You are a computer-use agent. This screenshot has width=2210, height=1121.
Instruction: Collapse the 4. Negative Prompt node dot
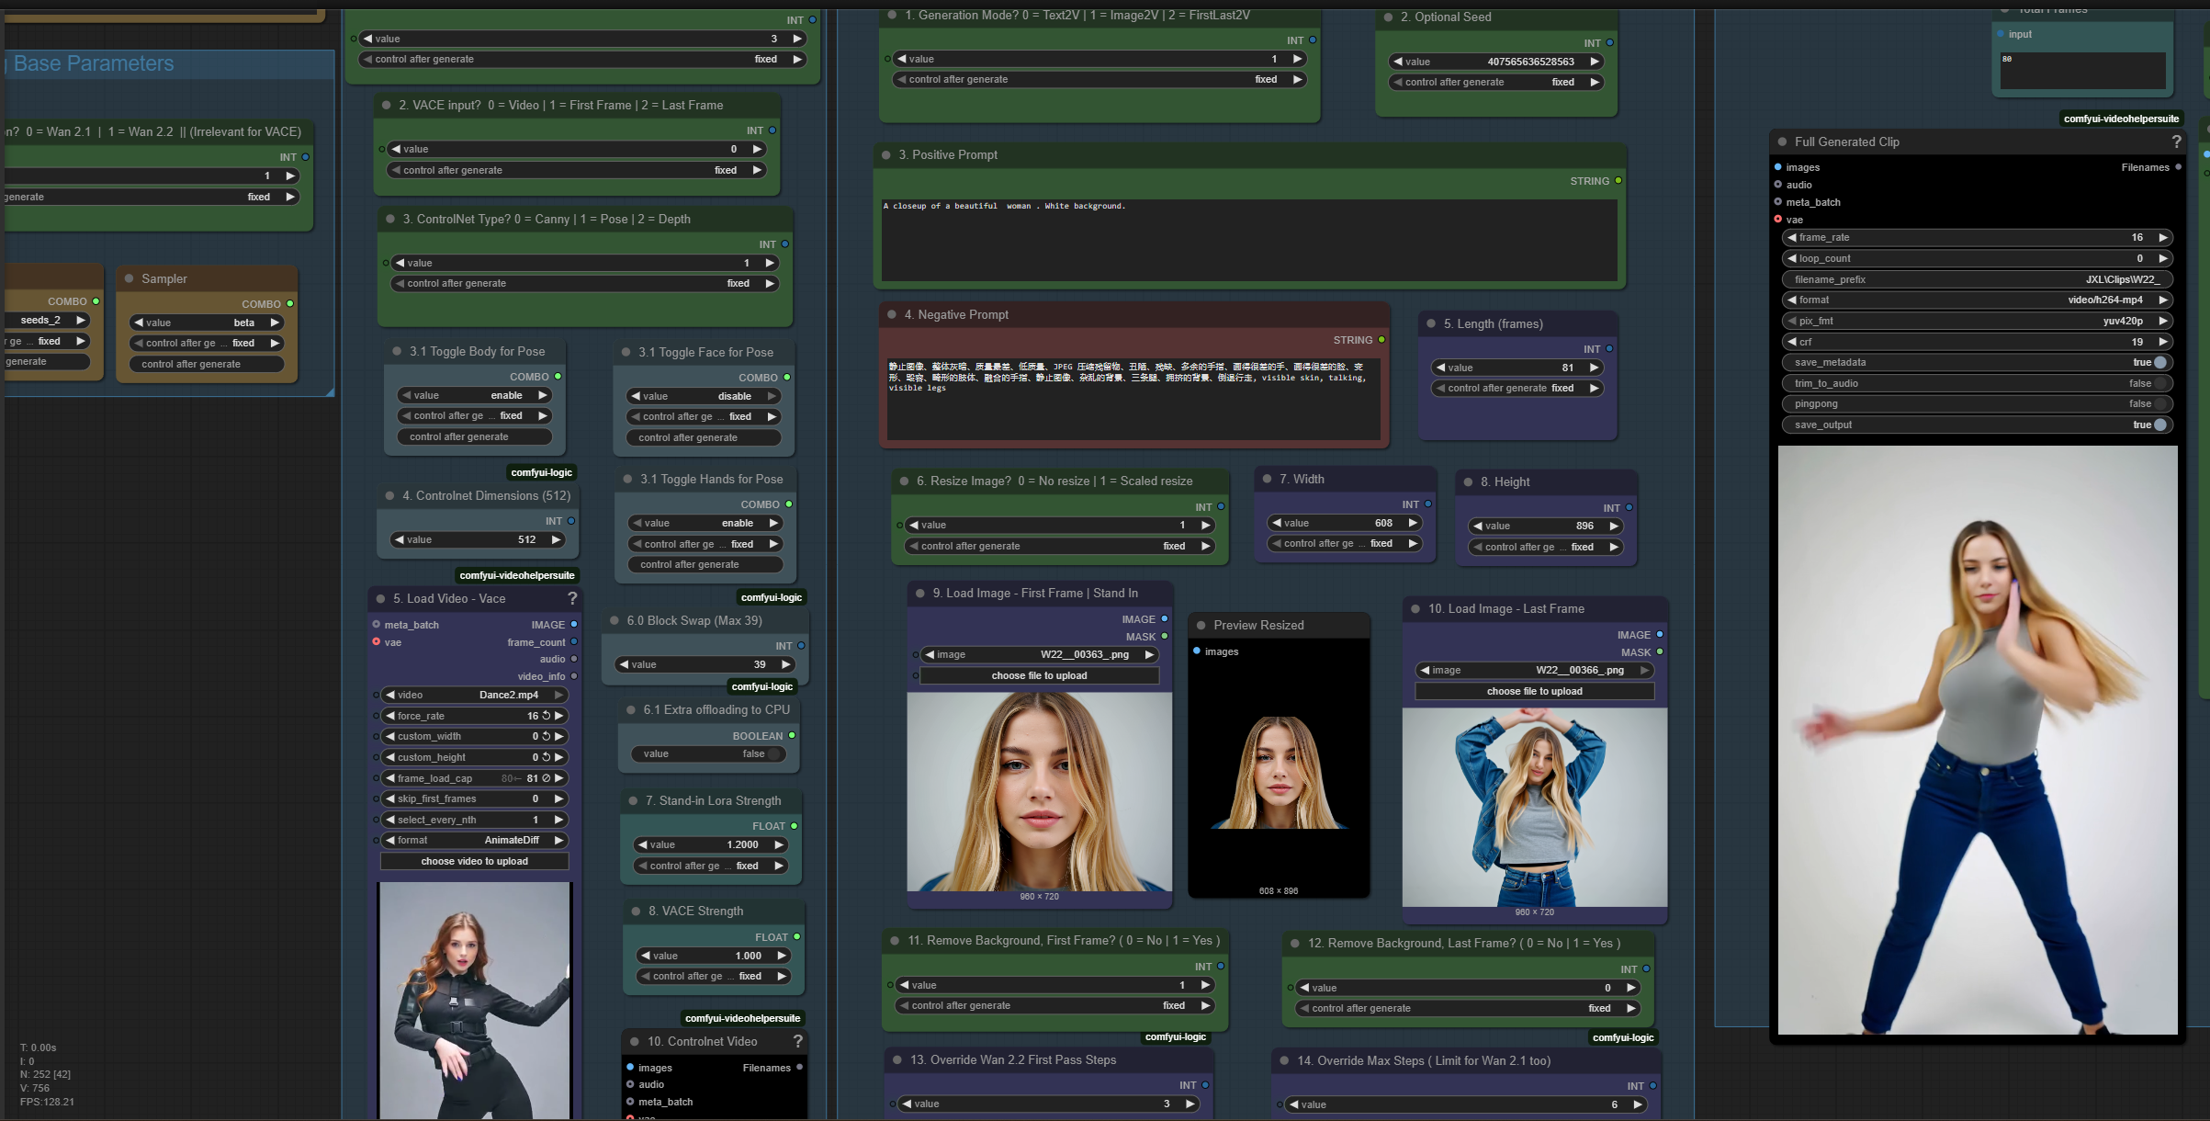891,314
